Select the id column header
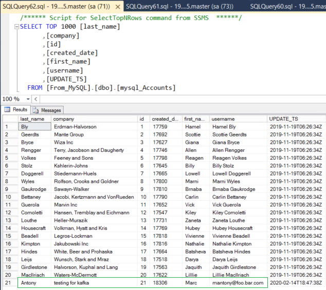 click(143, 119)
